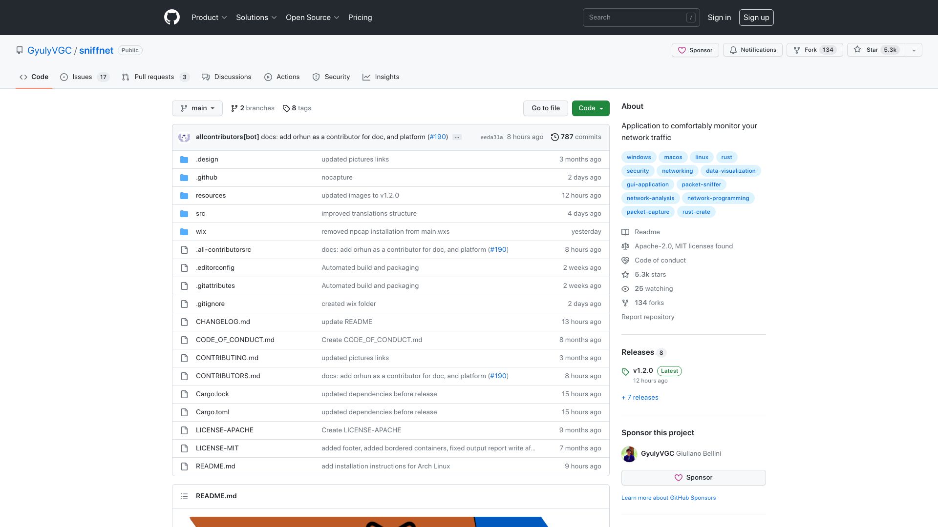
Task: Fork the repository
Action: coord(814,50)
